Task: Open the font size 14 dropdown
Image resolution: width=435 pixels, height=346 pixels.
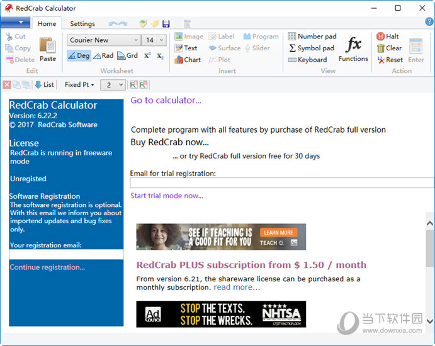Action: pos(154,40)
